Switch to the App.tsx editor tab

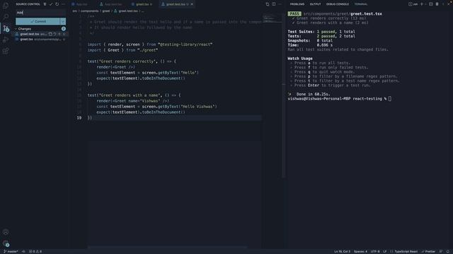point(82,4)
